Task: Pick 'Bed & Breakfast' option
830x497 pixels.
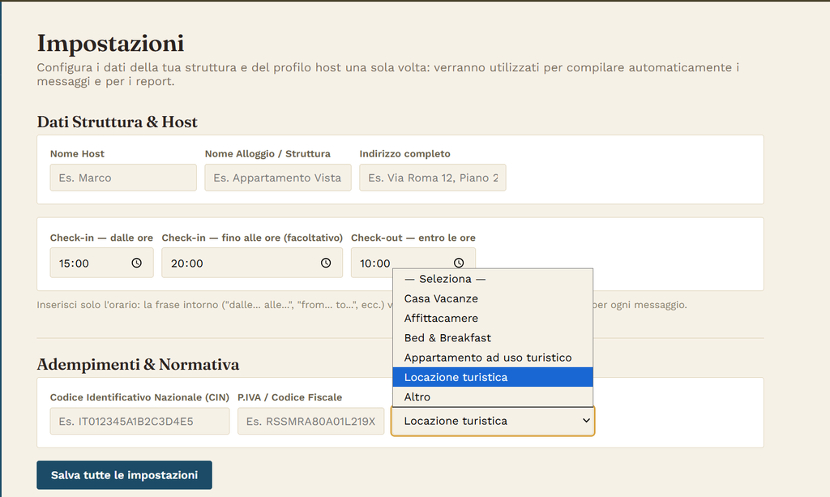Action: click(492, 338)
